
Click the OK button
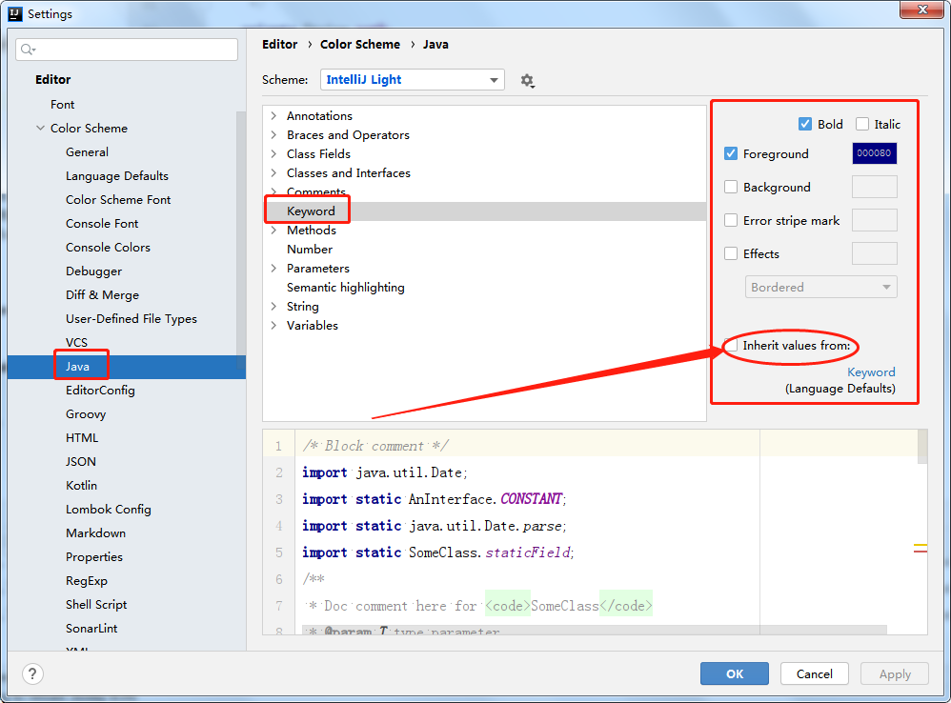click(x=735, y=673)
